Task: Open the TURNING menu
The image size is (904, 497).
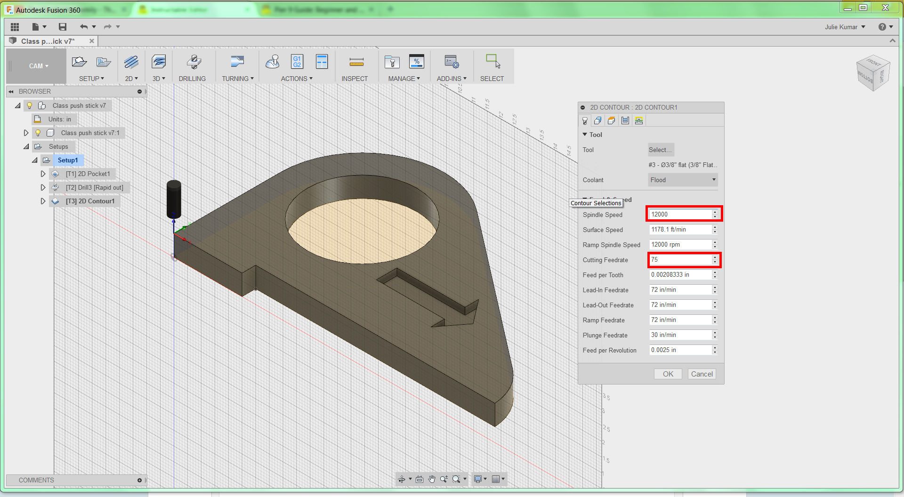Action: coord(238,79)
